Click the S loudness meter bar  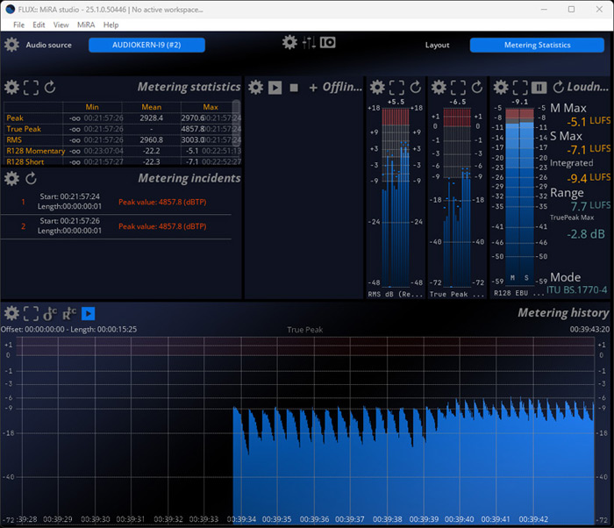526,196
